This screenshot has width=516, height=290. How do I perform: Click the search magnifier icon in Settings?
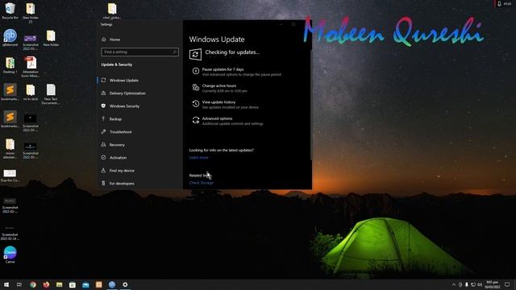tap(175, 52)
